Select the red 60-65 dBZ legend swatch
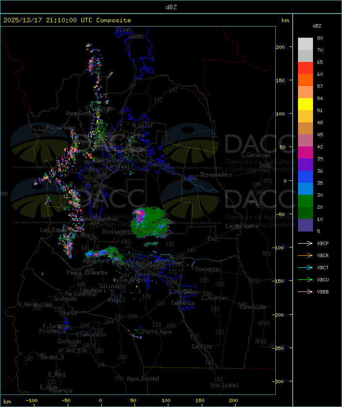Image resolution: width=342 pixels, height=407 pixels. click(305, 68)
